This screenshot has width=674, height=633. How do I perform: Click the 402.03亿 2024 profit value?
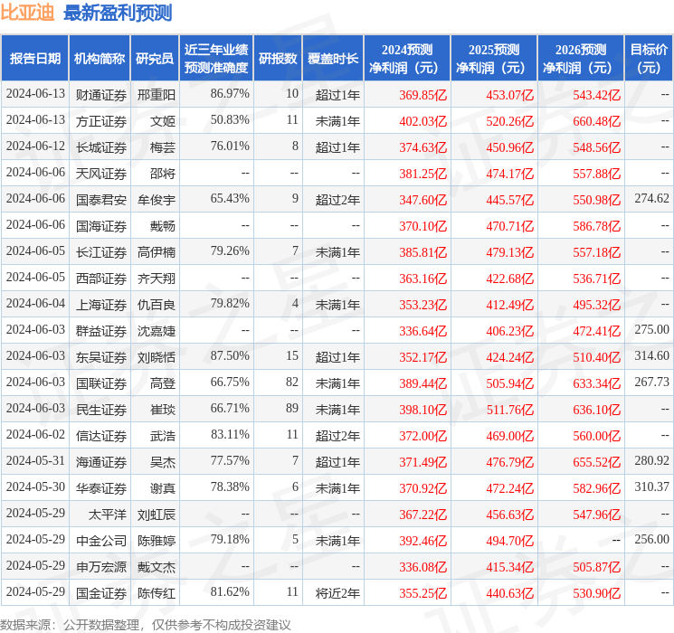[423, 121]
